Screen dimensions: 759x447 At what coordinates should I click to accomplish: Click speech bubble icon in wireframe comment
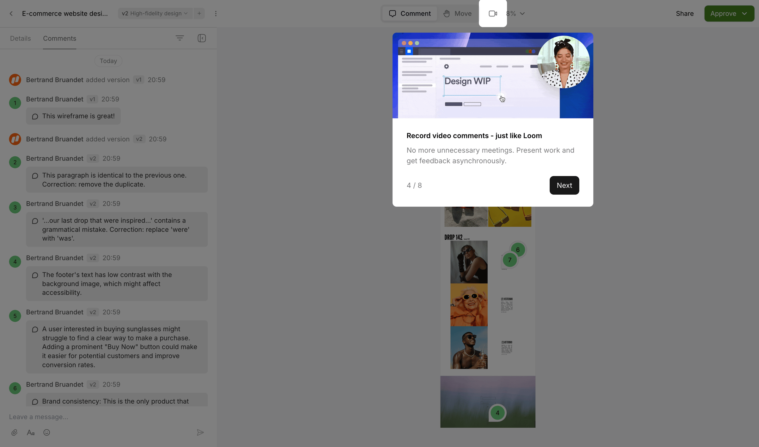tap(35, 116)
